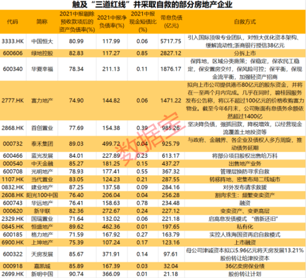Select stock code 2329.HK
This screenshot has height=278, width=306.
tap(13, 219)
